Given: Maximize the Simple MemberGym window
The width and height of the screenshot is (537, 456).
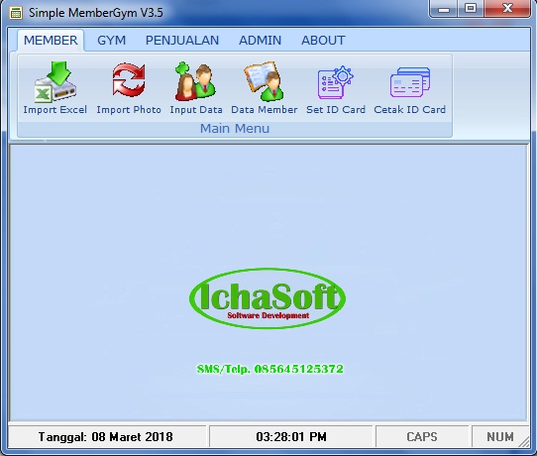Looking at the screenshot, I should pos(471,8).
